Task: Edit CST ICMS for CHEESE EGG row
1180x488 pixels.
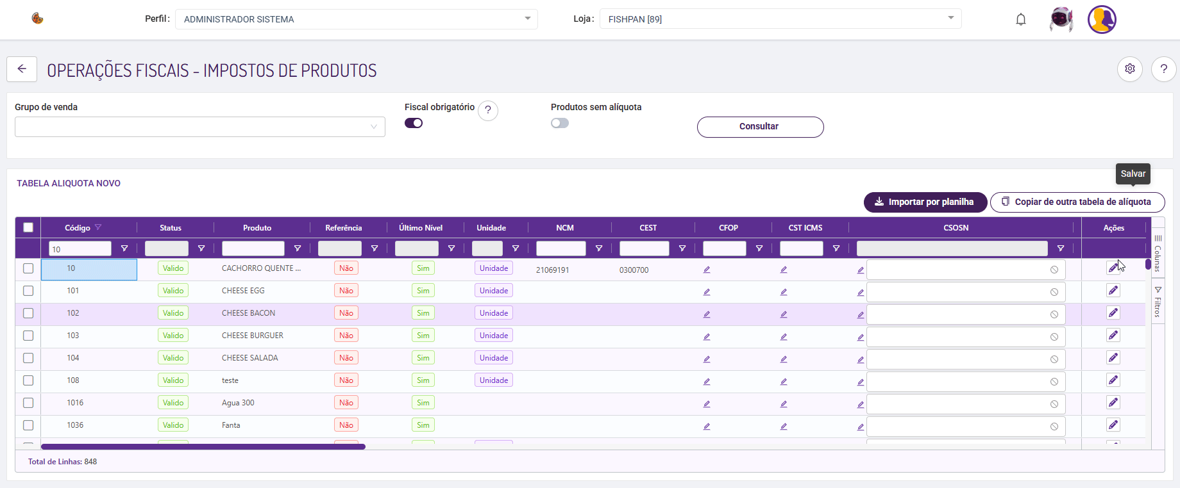Action: point(784,292)
